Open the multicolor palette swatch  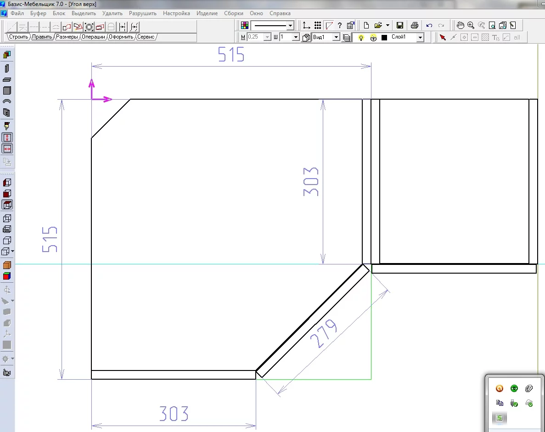245,25
